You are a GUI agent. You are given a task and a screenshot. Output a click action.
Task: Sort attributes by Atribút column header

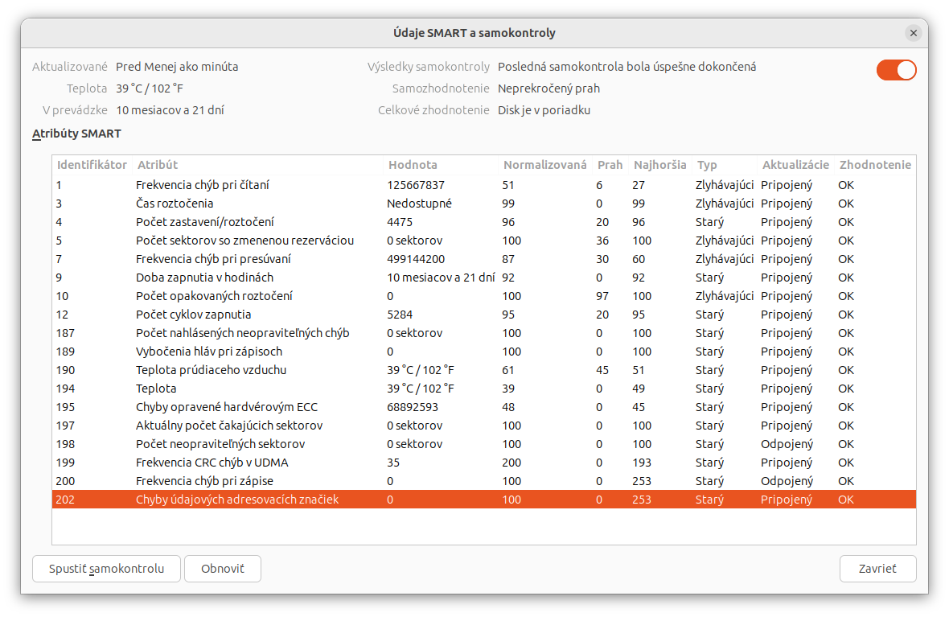point(158,165)
